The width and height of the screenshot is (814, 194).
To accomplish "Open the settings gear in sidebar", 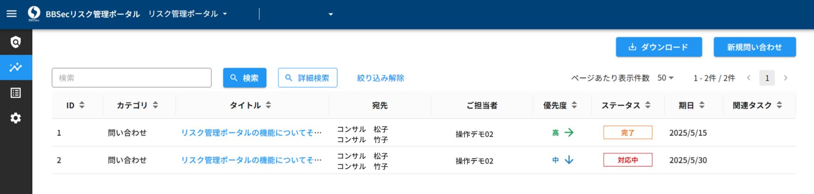I will tap(16, 118).
